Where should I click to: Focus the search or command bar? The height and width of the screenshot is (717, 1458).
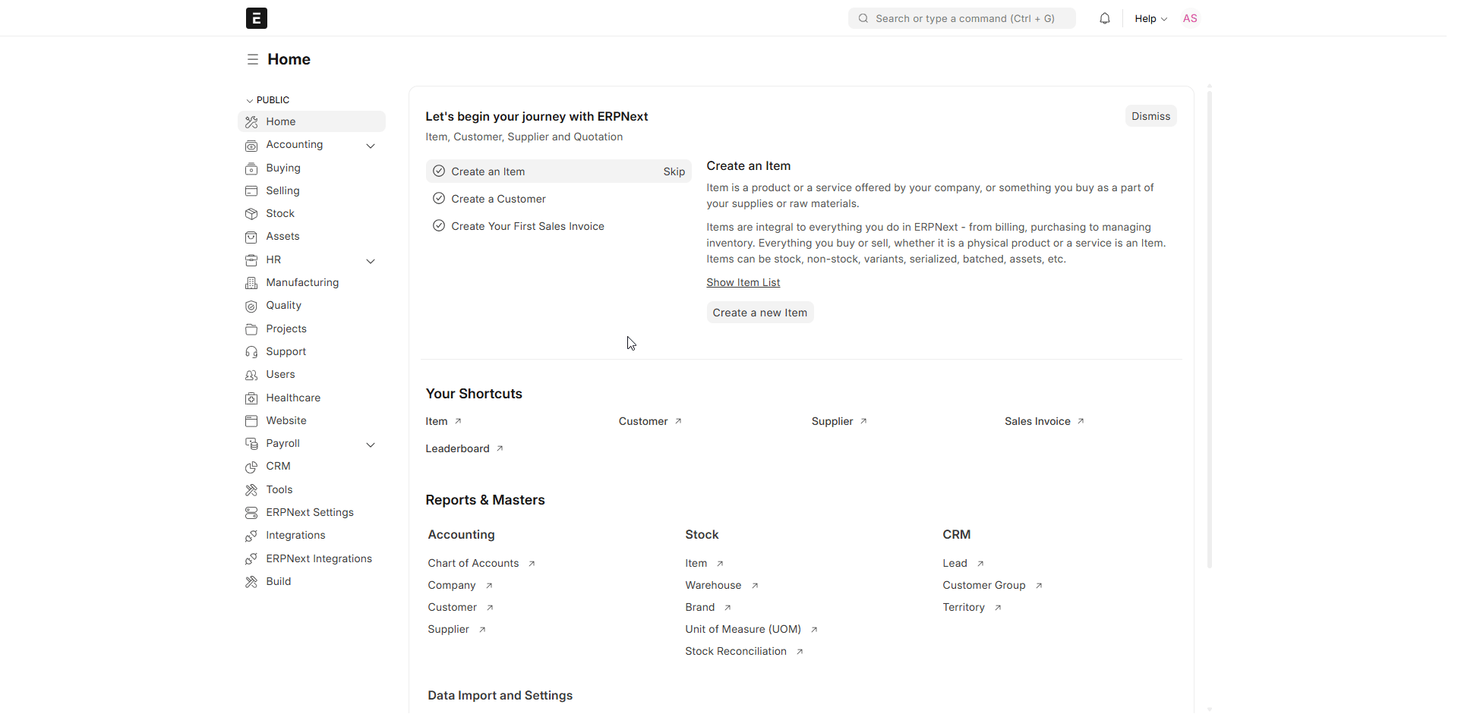[x=962, y=18]
